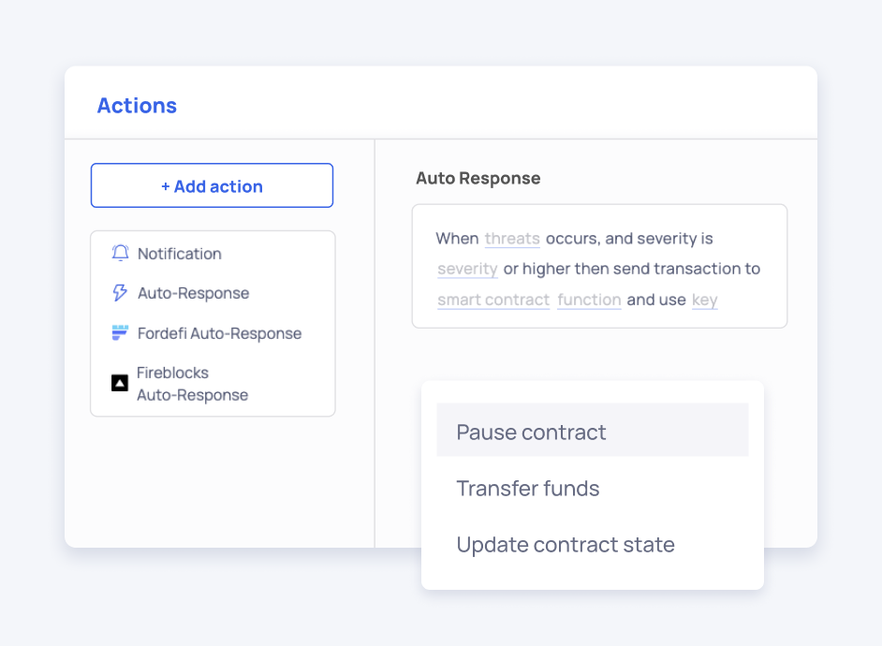Screen dimensions: 882x646
Task: Open the key selector field
Action: 704,301
